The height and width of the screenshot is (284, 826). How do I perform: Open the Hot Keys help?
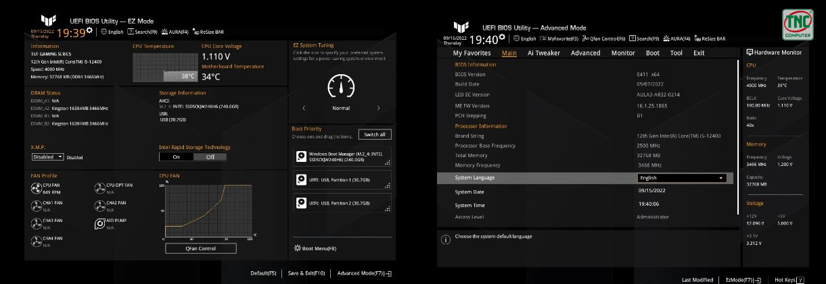pyautogui.click(x=789, y=279)
